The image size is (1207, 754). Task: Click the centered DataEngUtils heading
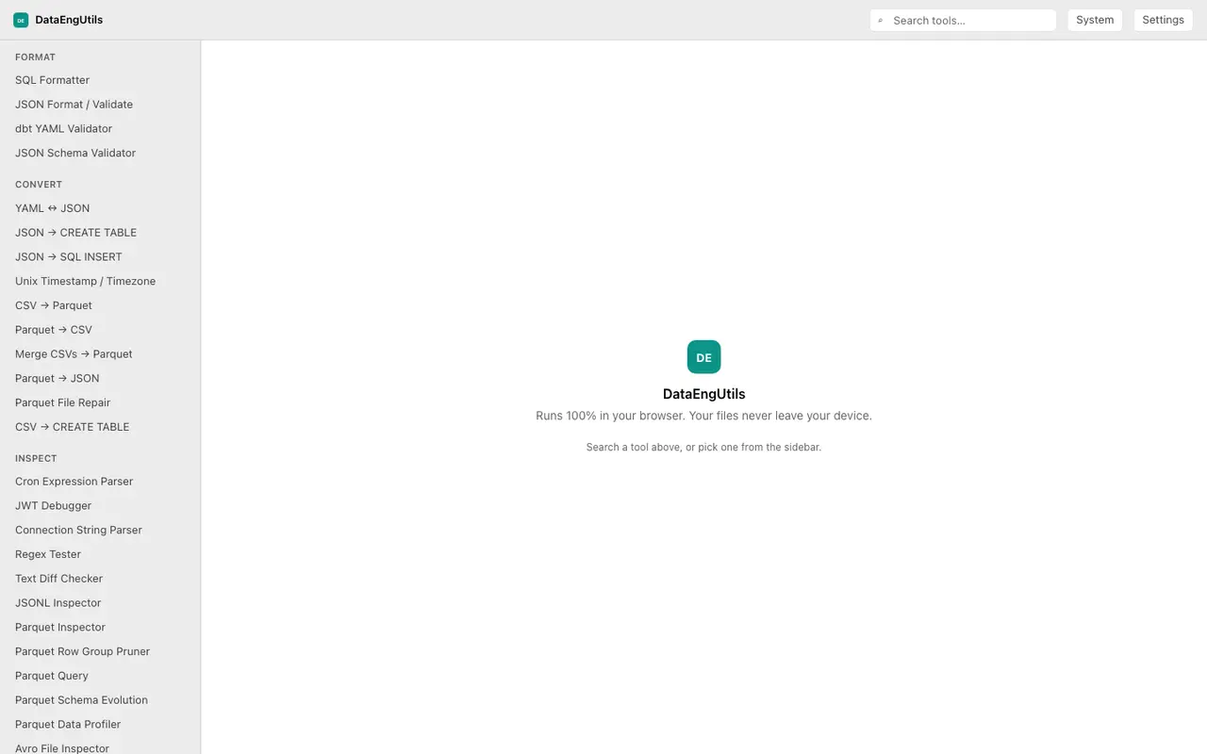coord(703,394)
